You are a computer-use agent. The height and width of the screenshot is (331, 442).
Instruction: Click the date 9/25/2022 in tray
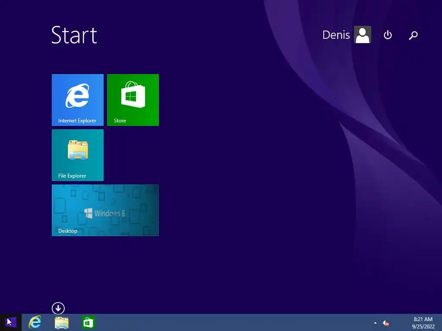click(423, 327)
